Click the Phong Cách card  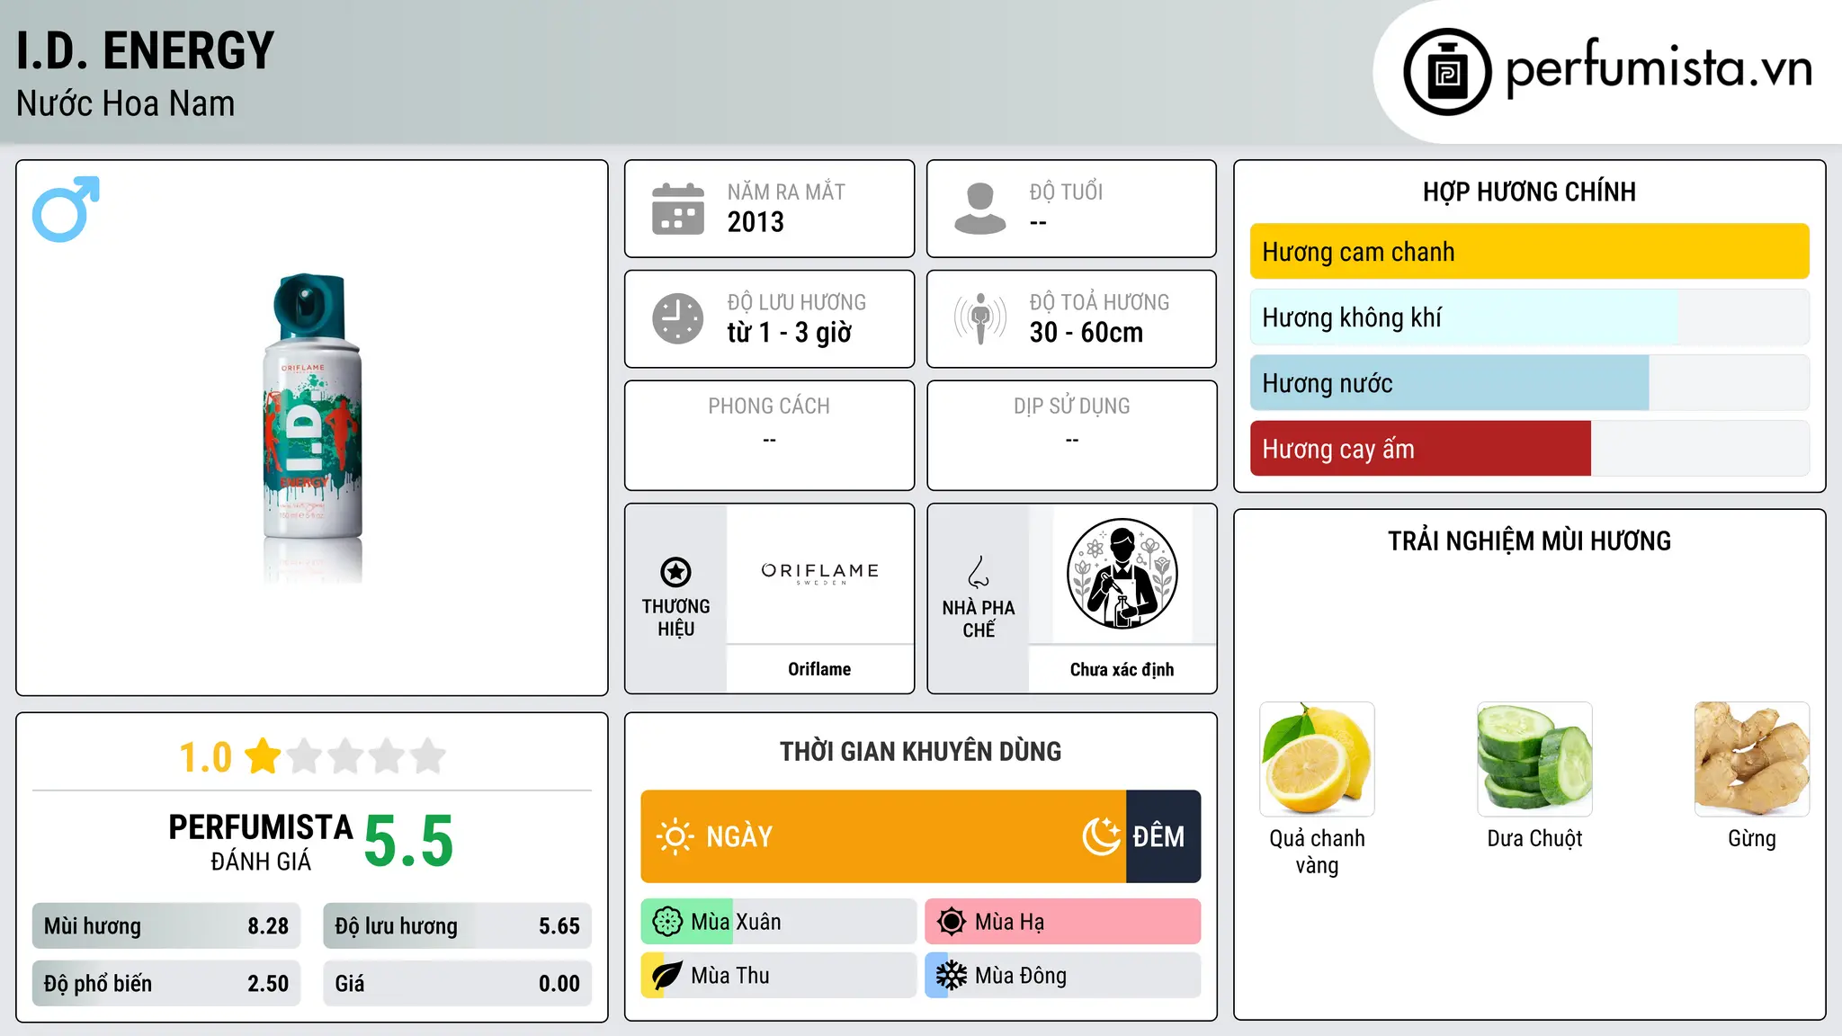769,435
